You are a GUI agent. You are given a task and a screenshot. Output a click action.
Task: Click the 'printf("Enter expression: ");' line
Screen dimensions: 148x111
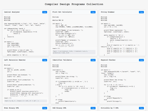[x=115, y=30]
